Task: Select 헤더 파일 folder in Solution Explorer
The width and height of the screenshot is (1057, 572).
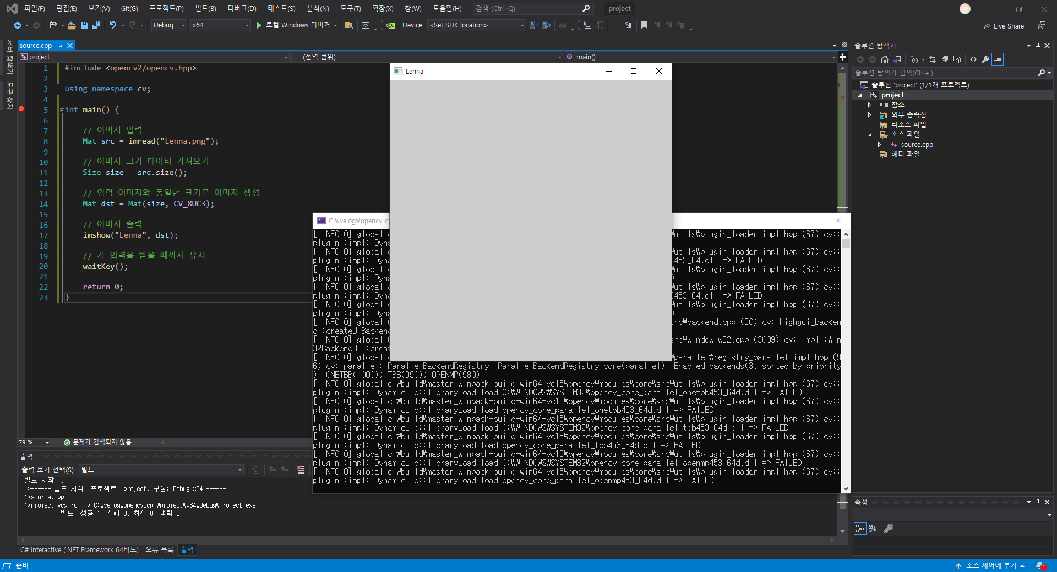Action: point(905,155)
